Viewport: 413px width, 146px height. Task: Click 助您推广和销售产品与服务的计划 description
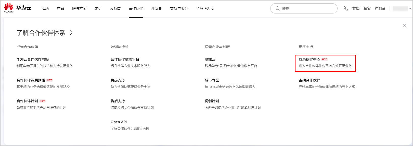click(41, 108)
